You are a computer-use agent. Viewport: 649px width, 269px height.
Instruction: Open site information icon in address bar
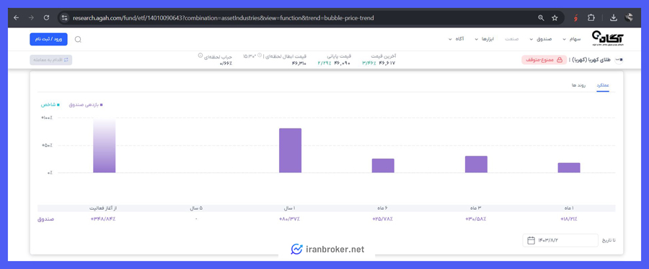click(x=64, y=18)
